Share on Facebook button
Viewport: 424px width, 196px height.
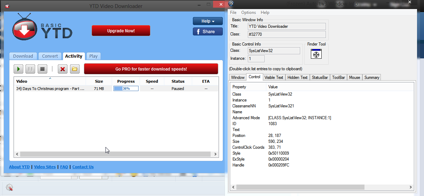pyautogui.click(x=208, y=31)
